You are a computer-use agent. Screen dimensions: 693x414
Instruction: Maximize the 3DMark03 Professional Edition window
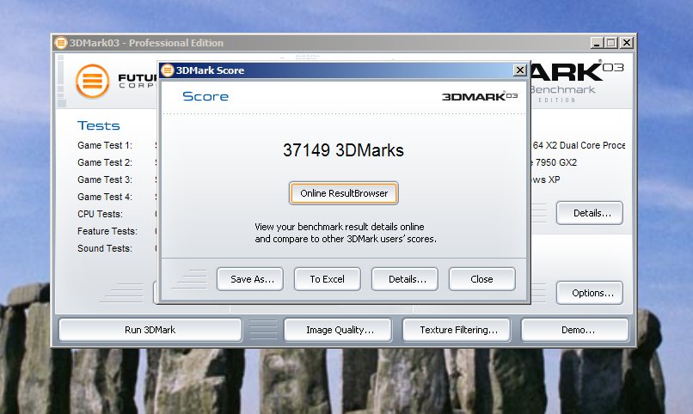(611, 43)
